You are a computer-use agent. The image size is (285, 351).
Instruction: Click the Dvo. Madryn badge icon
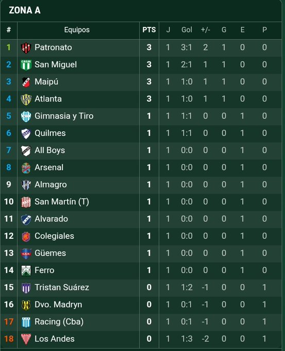point(26,304)
